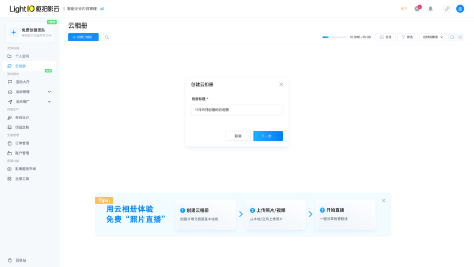Switch to folder view mode
This screenshot has height=267, width=474.
point(452,37)
